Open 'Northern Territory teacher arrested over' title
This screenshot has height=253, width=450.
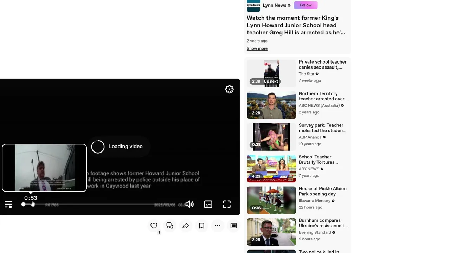(323, 96)
